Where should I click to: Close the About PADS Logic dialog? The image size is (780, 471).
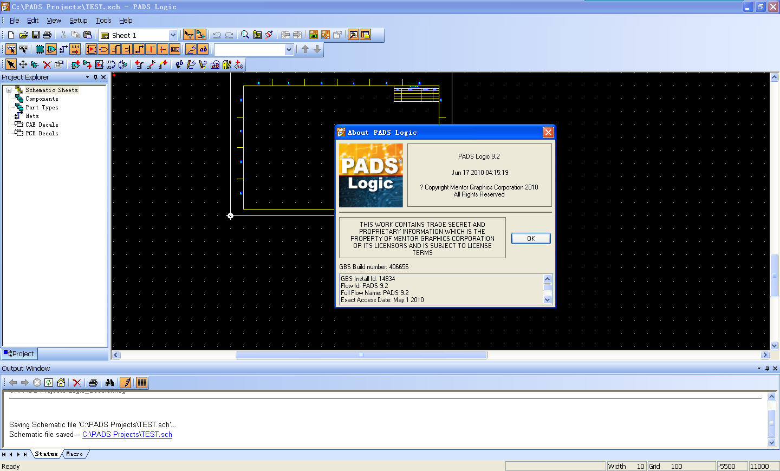(x=548, y=132)
